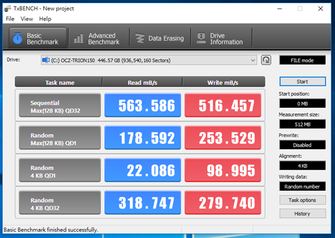Open the Help menu
335x238 pixels.
click(45, 19)
